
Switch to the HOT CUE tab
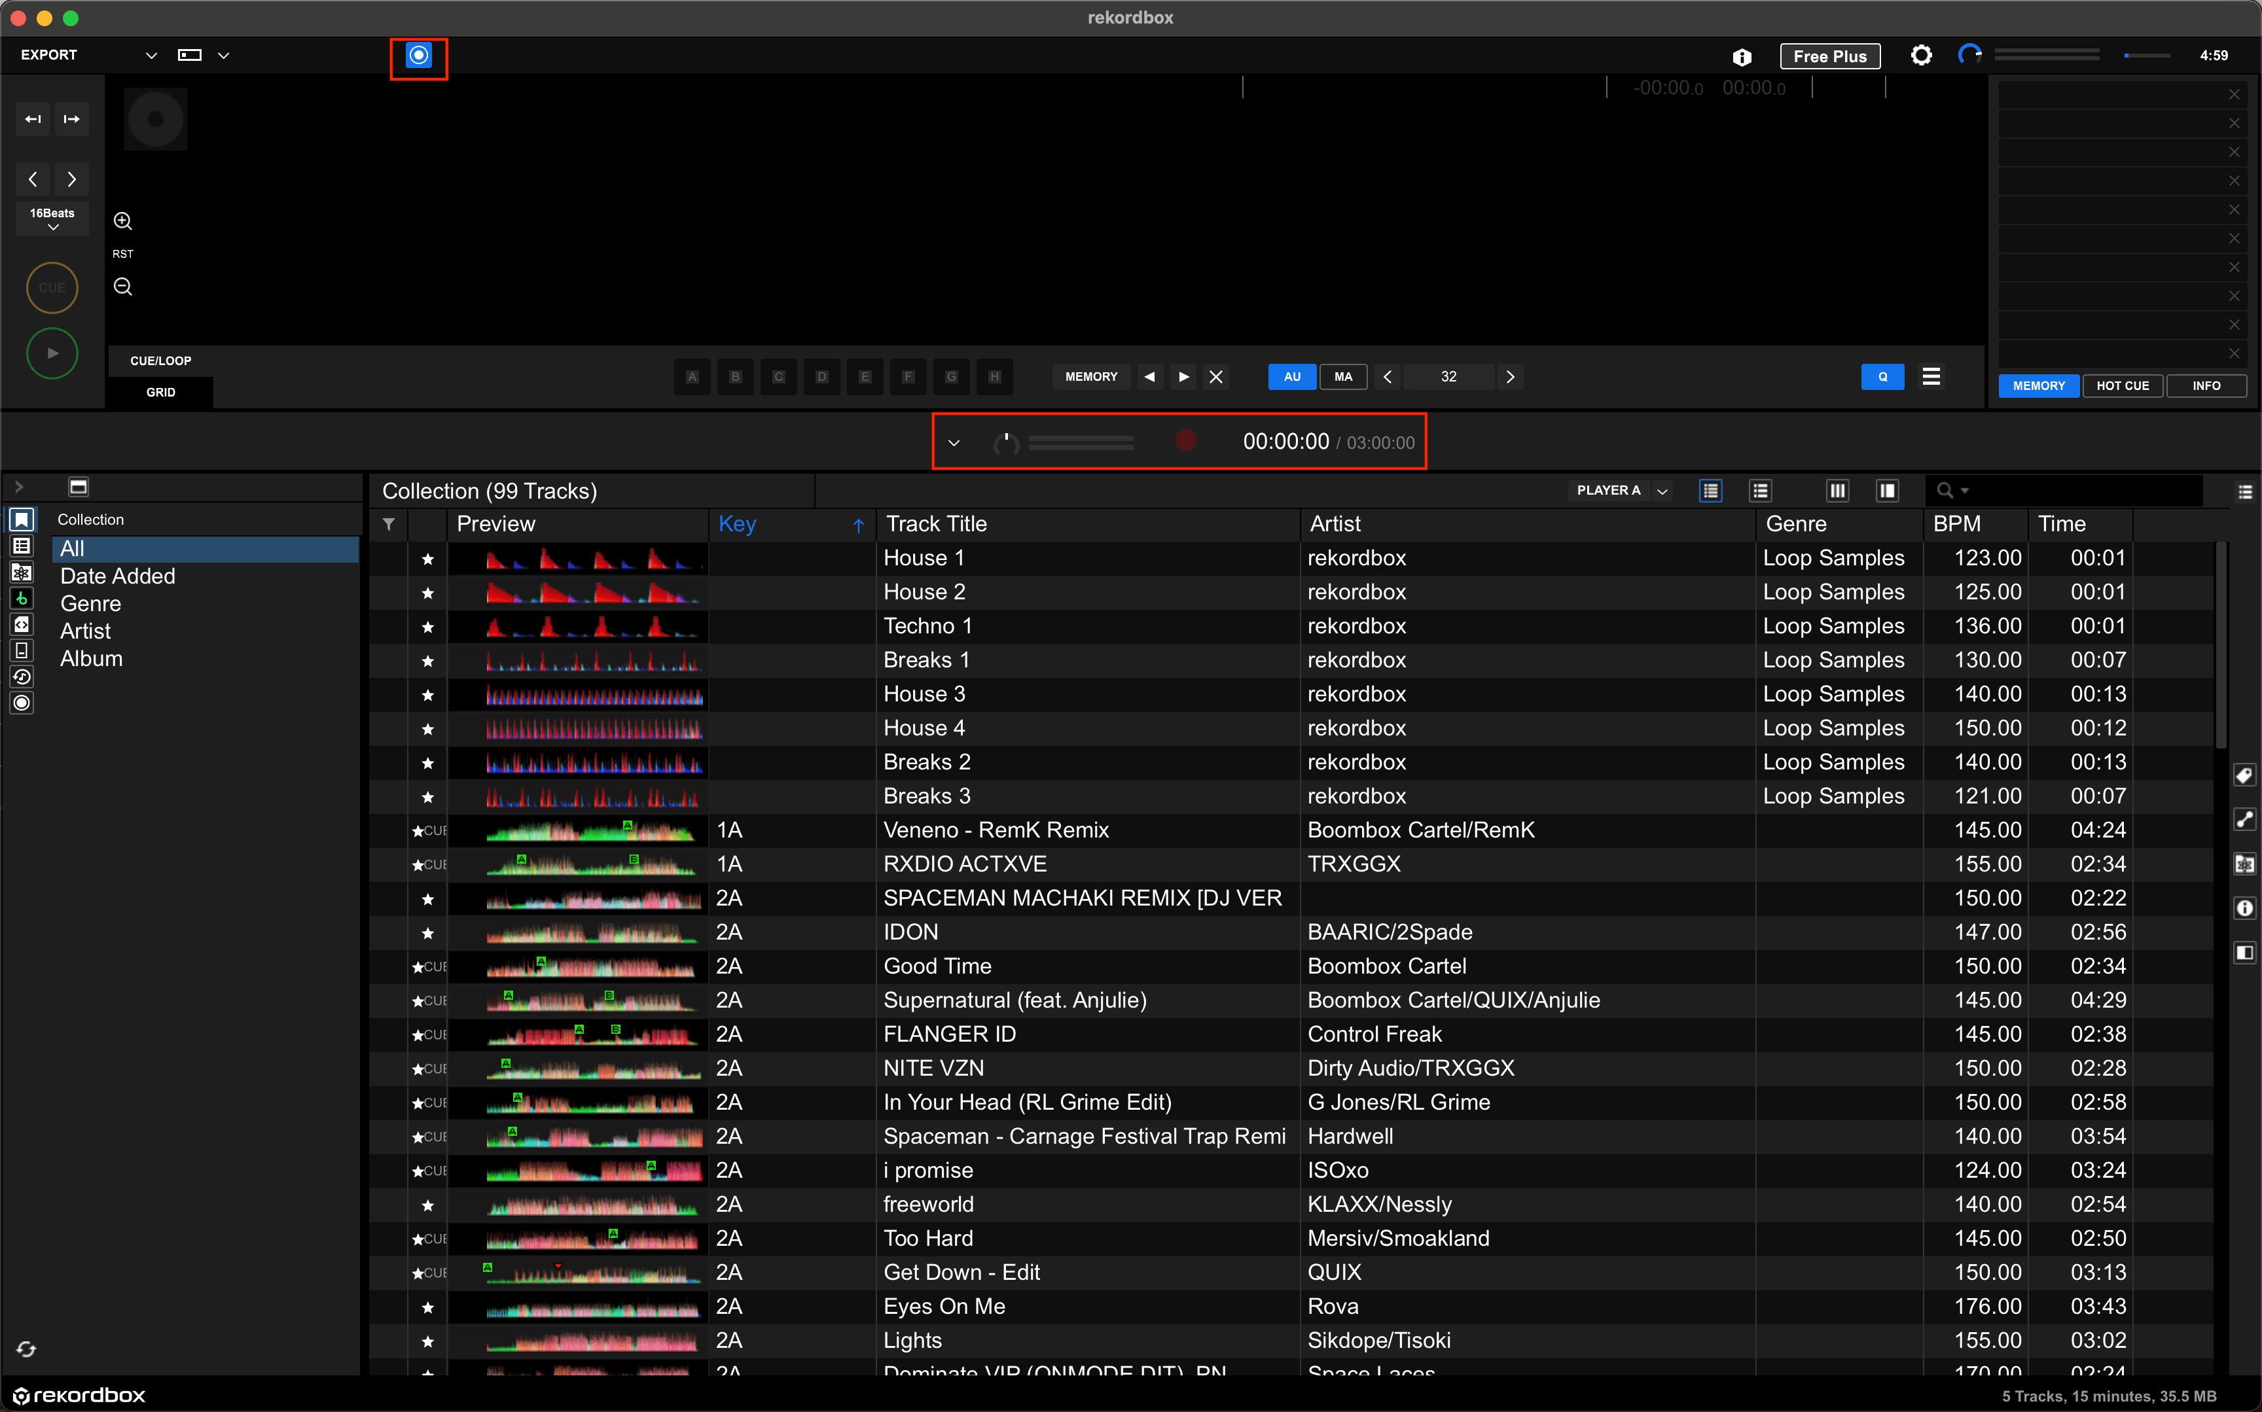click(x=2122, y=385)
